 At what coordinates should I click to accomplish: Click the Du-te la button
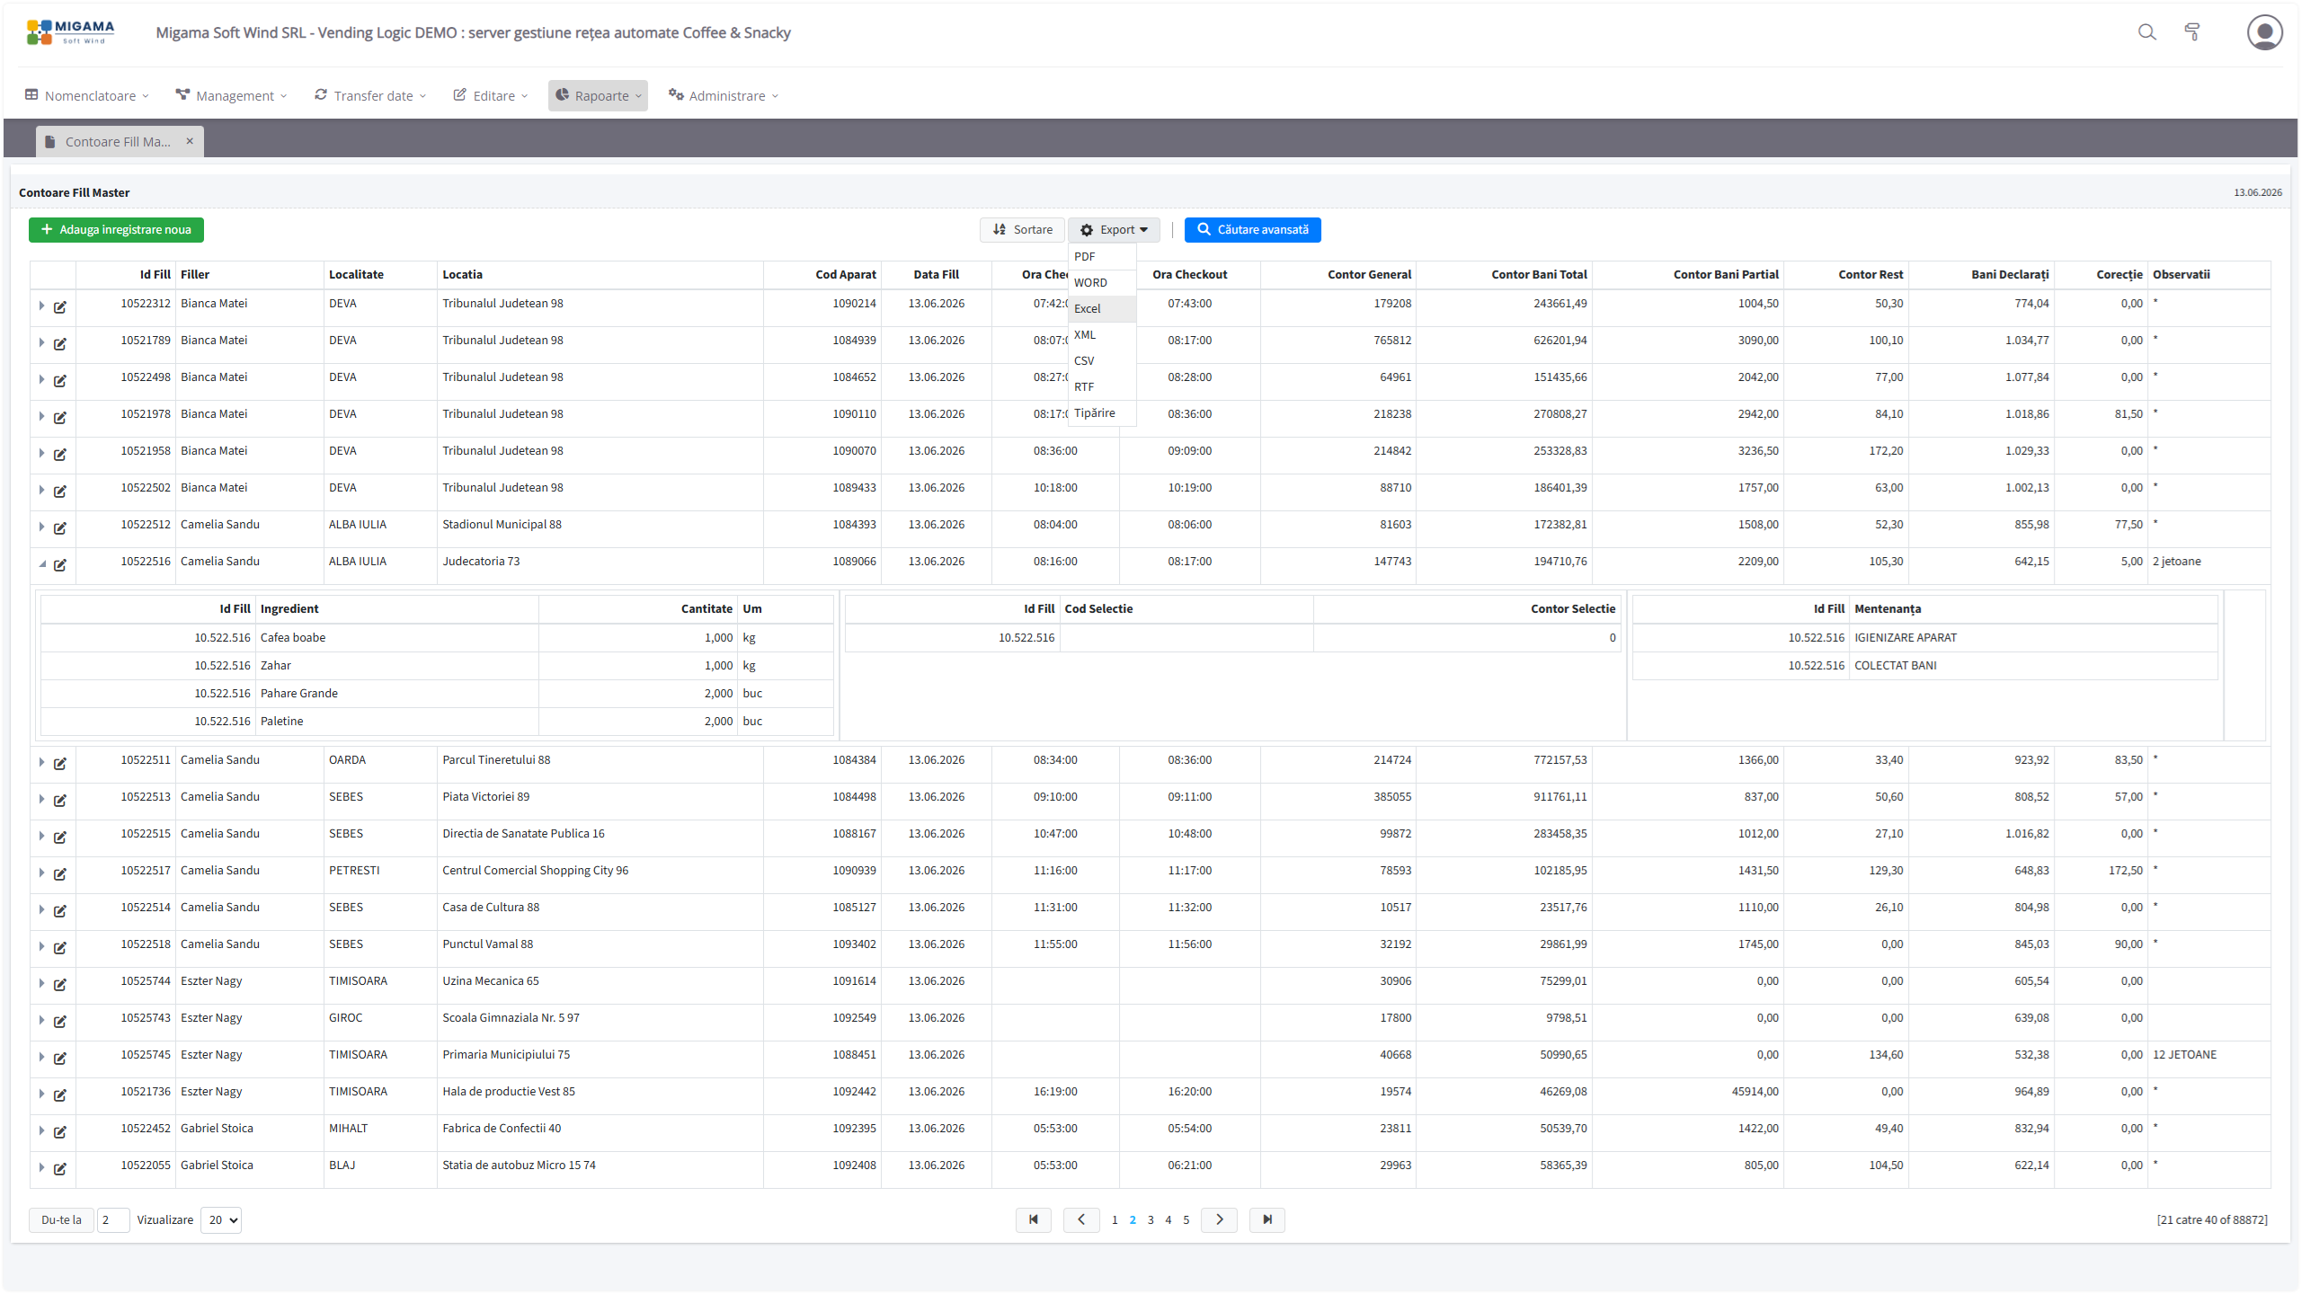[61, 1219]
